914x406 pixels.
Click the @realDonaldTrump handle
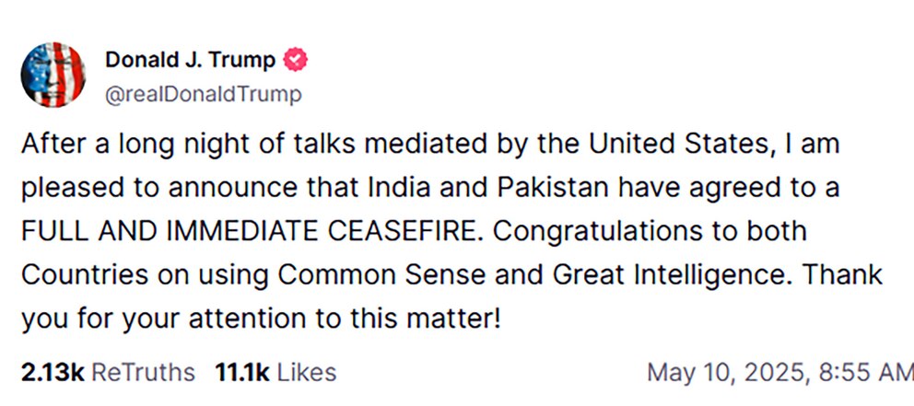pyautogui.click(x=204, y=95)
